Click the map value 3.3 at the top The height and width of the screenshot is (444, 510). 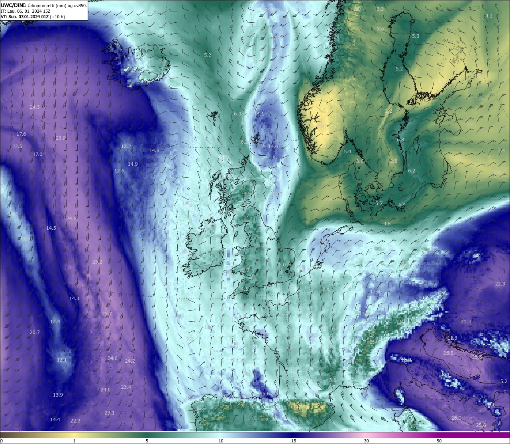coord(380,9)
